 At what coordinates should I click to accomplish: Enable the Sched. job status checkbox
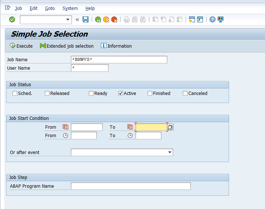15,93
